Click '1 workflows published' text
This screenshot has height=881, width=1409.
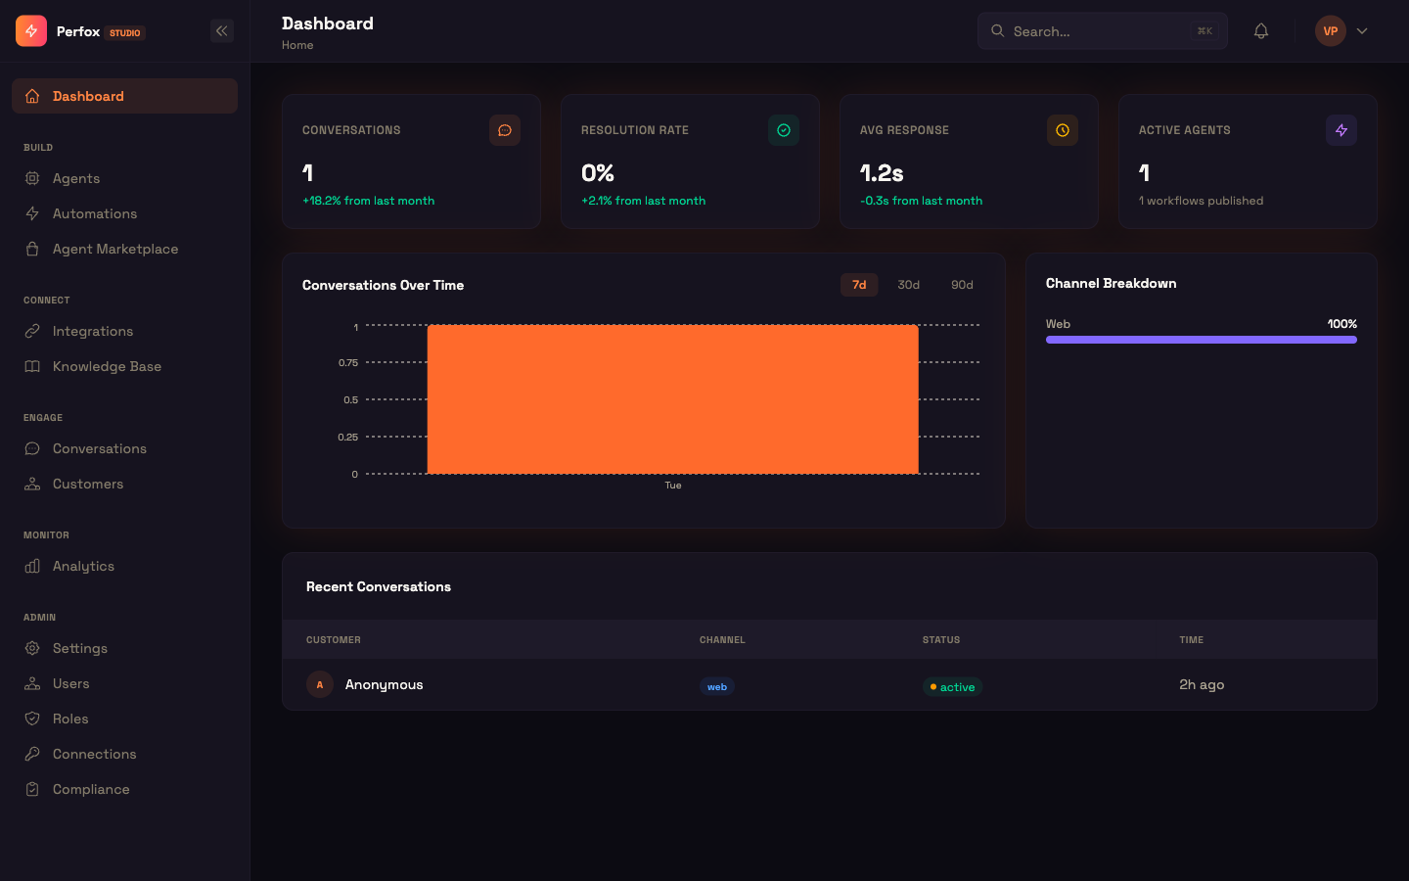(x=1201, y=201)
